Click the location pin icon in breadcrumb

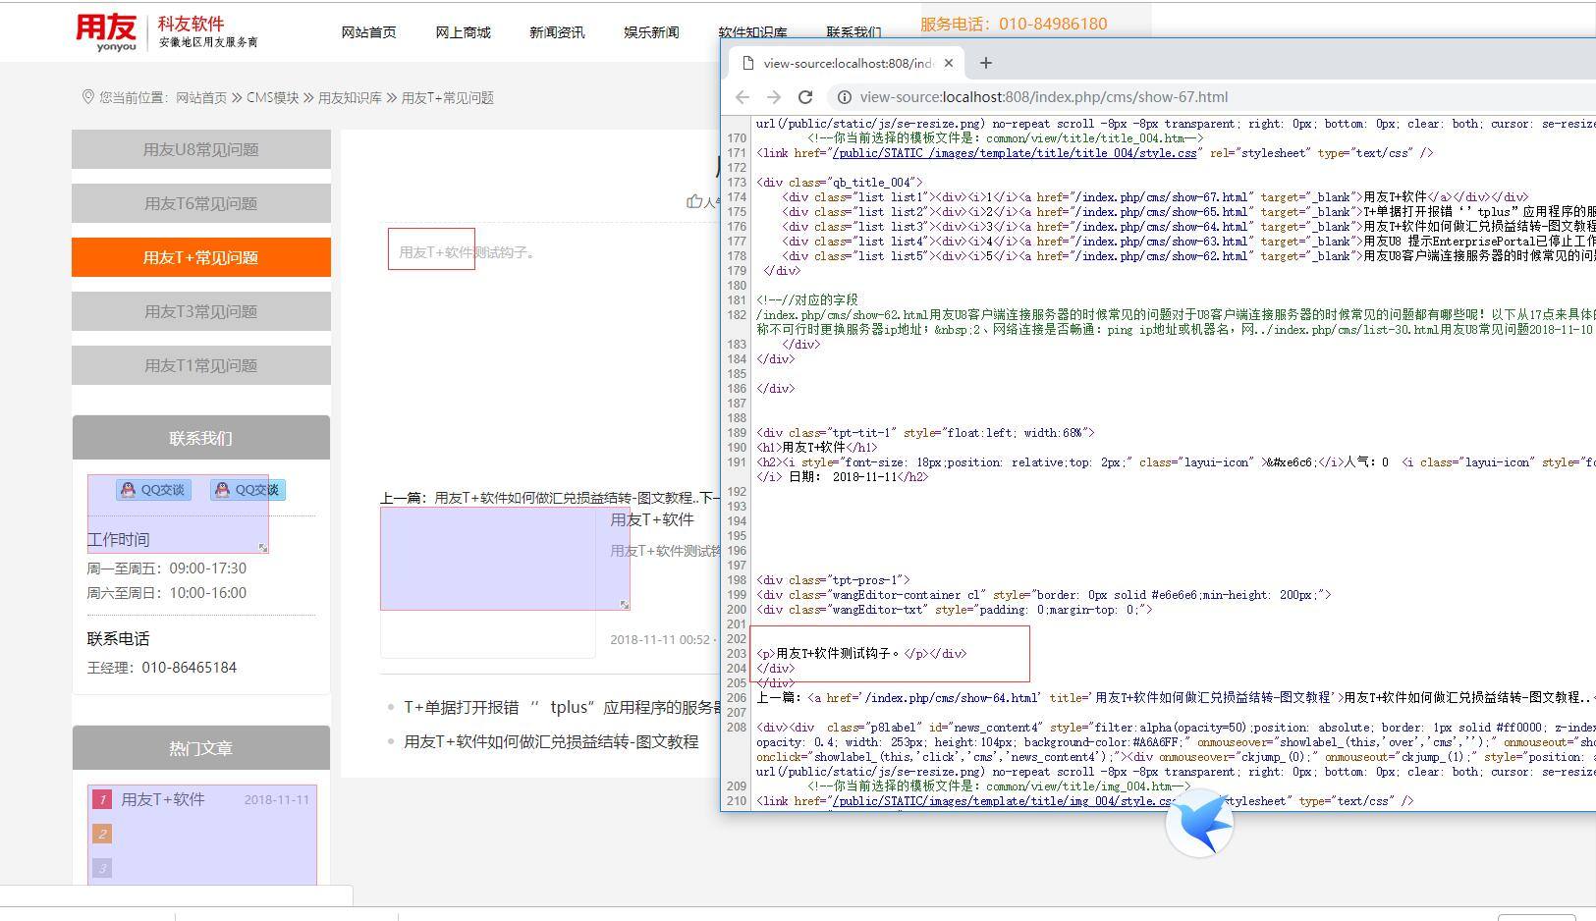pyautogui.click(x=88, y=97)
